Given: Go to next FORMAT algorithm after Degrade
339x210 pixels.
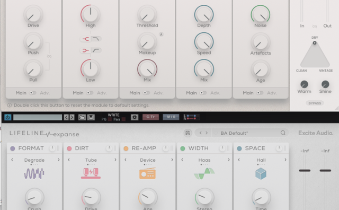Looking at the screenshot, I should coord(59,160).
